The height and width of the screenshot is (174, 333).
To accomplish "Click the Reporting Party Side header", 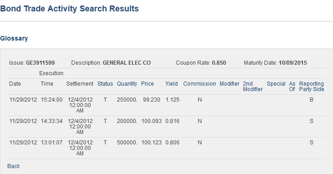I will [312, 87].
